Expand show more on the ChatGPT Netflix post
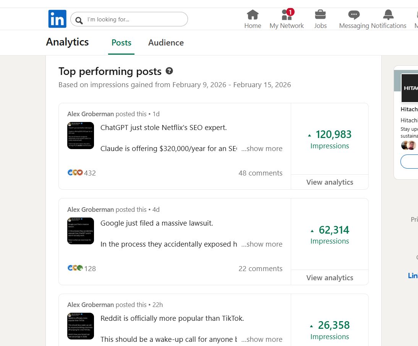This screenshot has width=418, height=346. (x=262, y=148)
